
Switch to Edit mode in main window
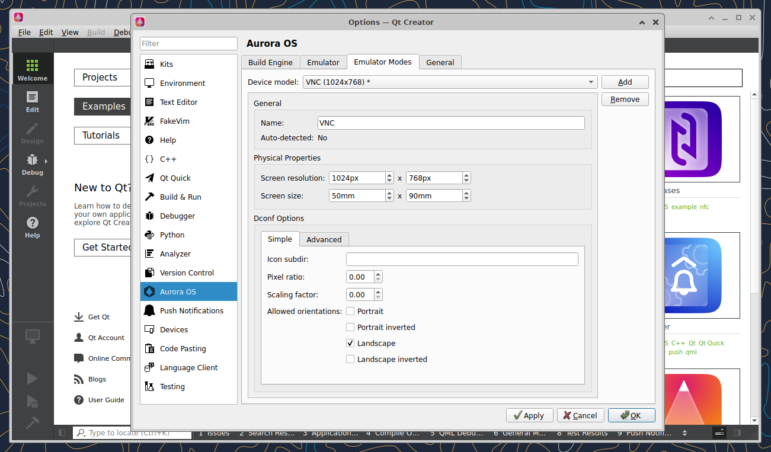point(32,101)
